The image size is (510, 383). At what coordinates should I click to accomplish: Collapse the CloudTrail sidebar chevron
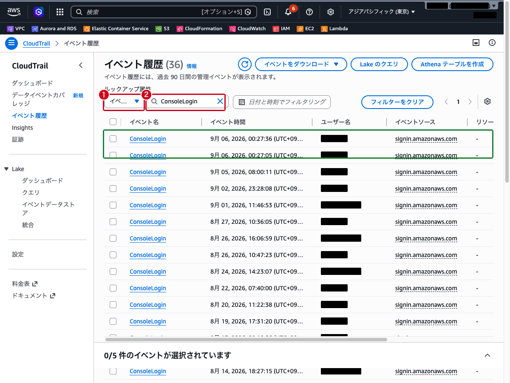81,66
